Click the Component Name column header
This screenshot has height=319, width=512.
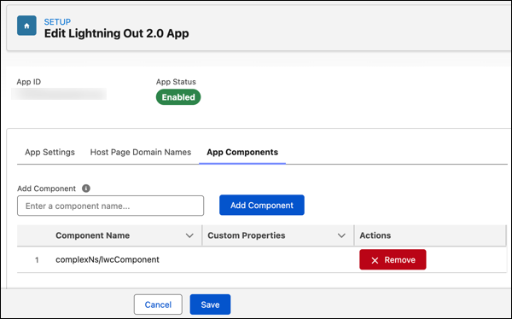(93, 235)
